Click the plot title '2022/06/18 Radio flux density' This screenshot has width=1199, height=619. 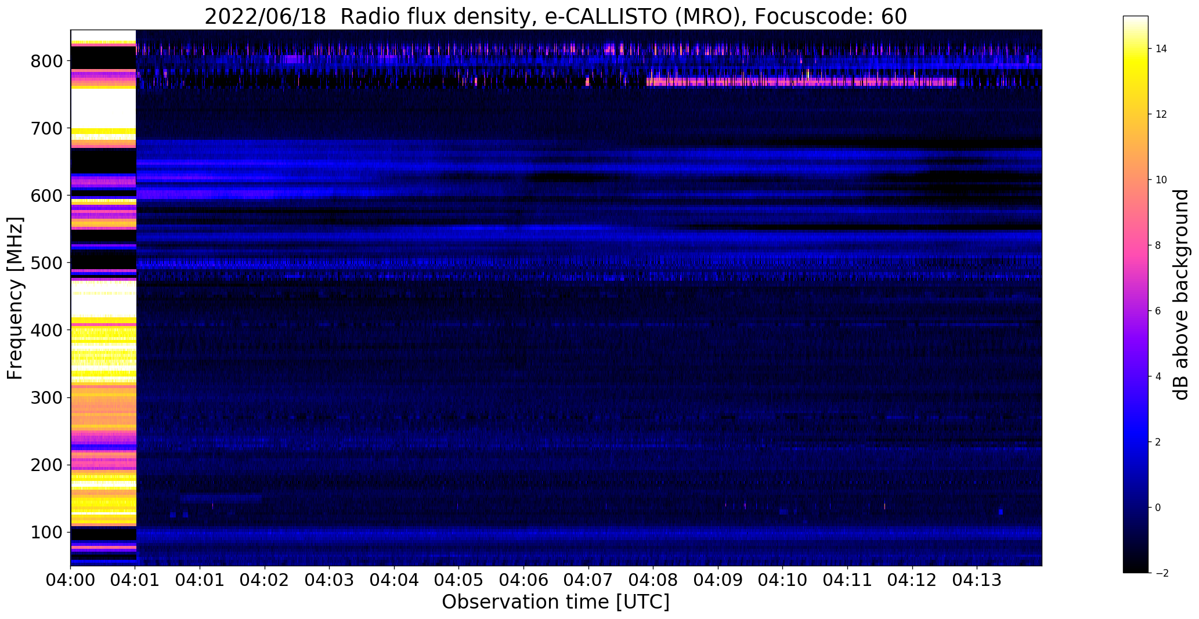(368, 17)
